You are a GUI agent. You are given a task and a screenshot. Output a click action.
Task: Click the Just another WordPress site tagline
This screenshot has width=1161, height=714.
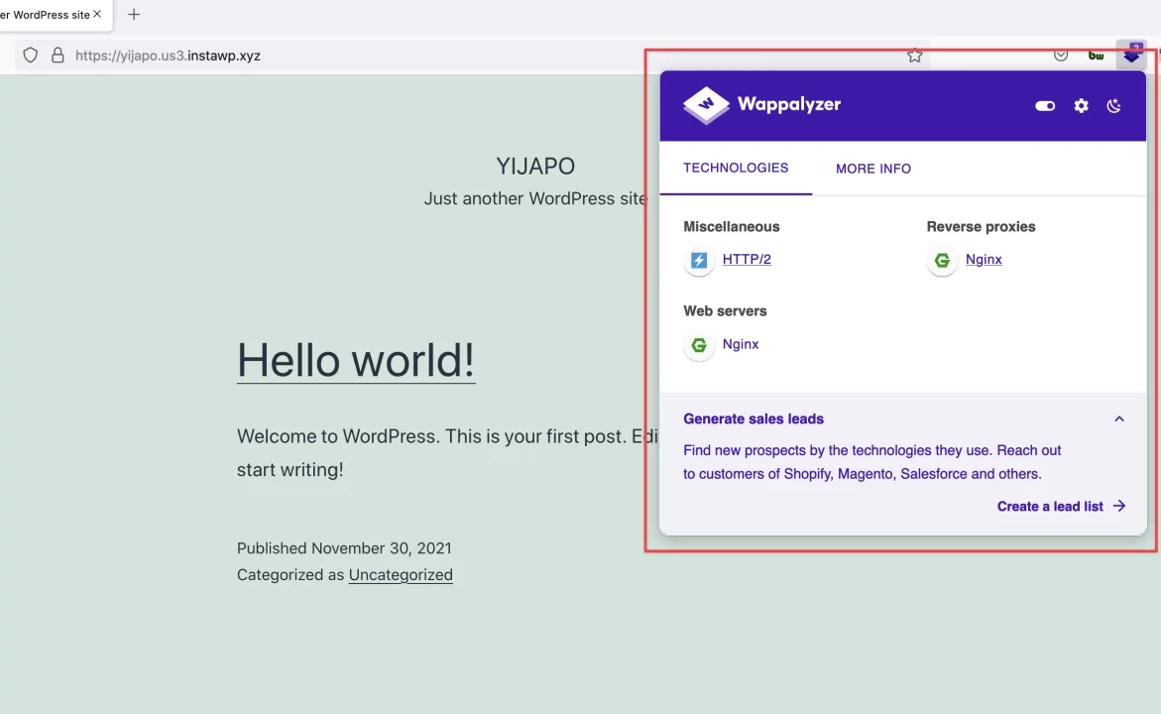[x=535, y=198]
